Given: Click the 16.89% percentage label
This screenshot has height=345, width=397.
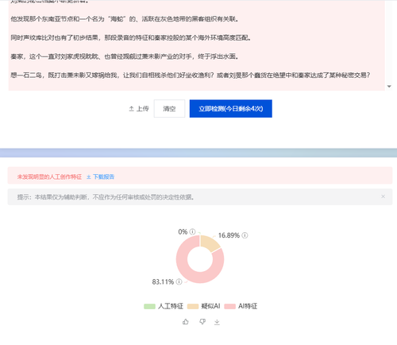Looking at the screenshot, I should pyautogui.click(x=229, y=235).
